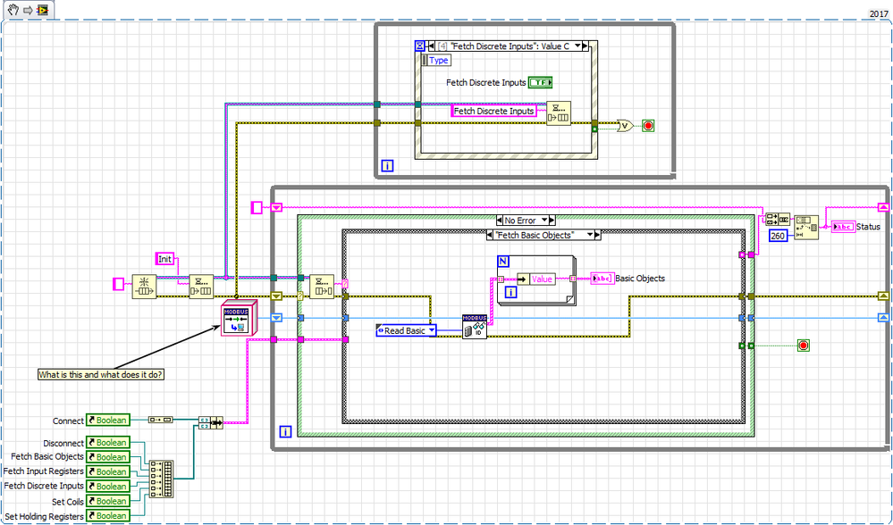Select the event timeout hourglass terminal
The image size is (893, 525).
(x=420, y=46)
